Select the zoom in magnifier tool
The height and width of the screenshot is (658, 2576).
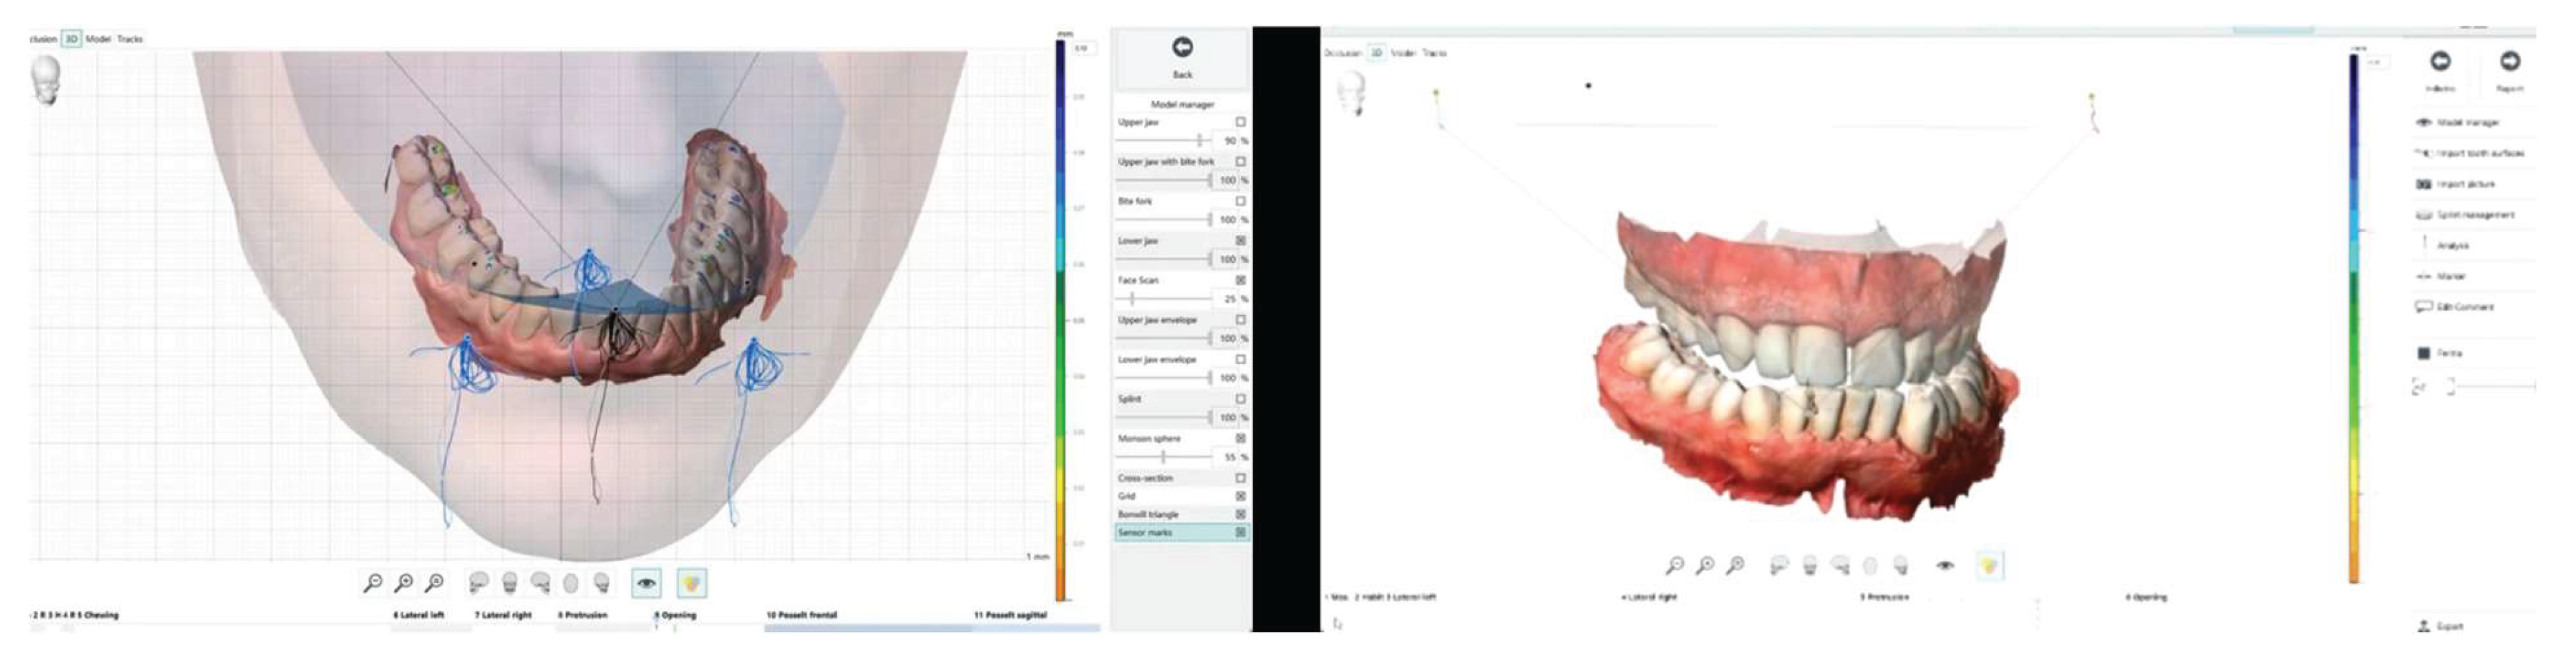(x=406, y=583)
